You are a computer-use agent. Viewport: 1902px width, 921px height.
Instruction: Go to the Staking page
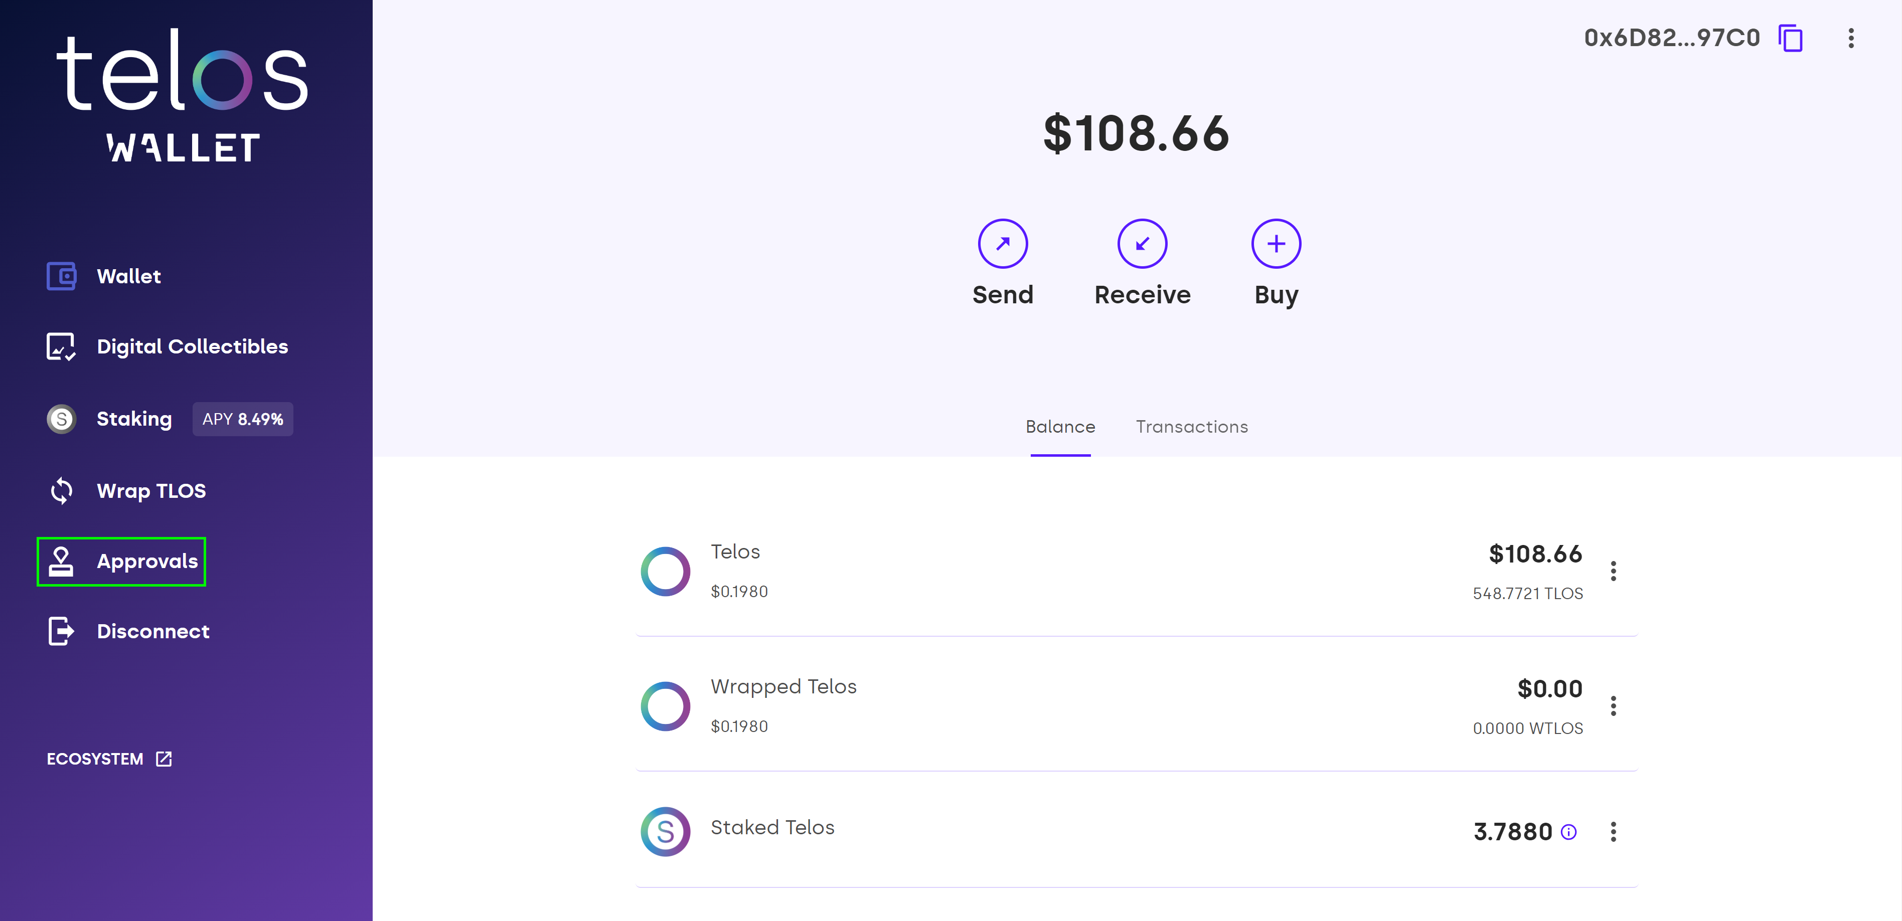(x=134, y=419)
